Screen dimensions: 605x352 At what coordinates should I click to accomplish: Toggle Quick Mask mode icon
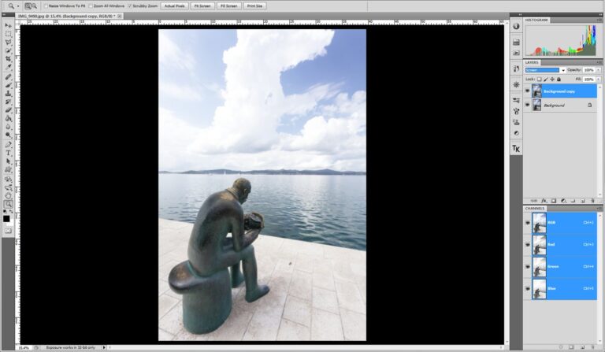pos(8,231)
